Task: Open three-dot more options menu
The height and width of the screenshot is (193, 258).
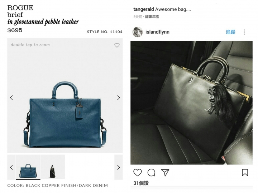Action: (x=244, y=32)
